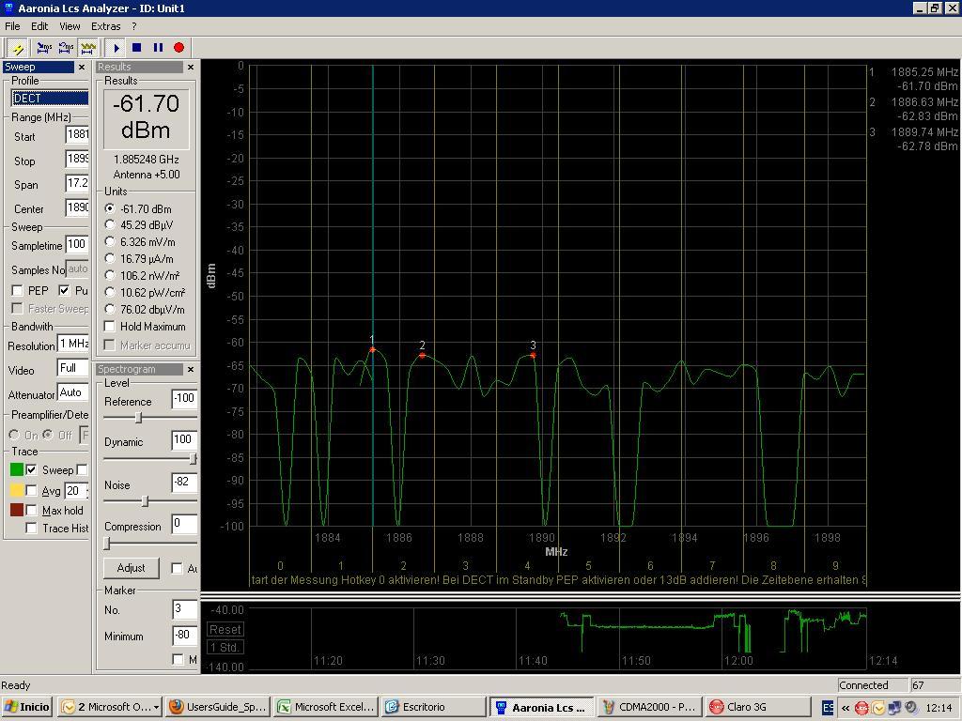Click the Reset button beside time graph
962x721 pixels.
(225, 630)
